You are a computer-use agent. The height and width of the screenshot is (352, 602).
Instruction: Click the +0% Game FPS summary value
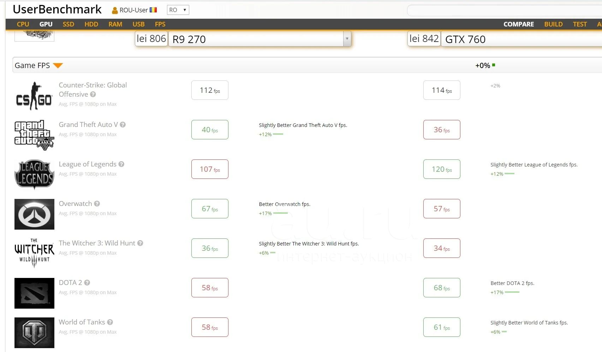click(483, 66)
